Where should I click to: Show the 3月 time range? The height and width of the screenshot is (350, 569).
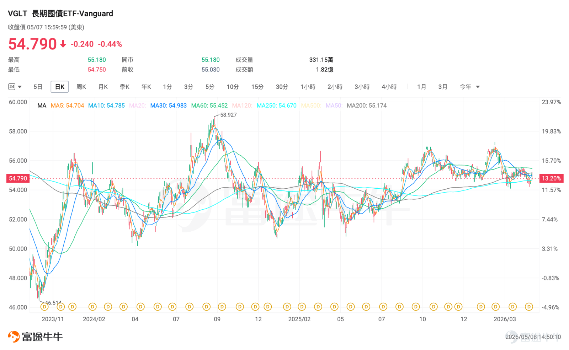[443, 87]
